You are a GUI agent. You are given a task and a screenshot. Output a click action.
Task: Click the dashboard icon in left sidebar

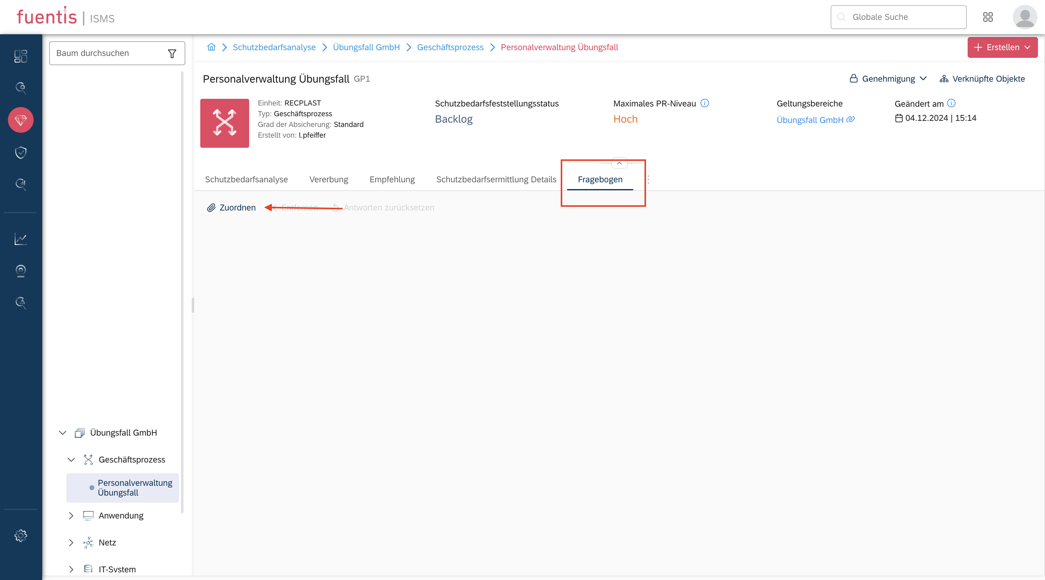click(x=20, y=56)
